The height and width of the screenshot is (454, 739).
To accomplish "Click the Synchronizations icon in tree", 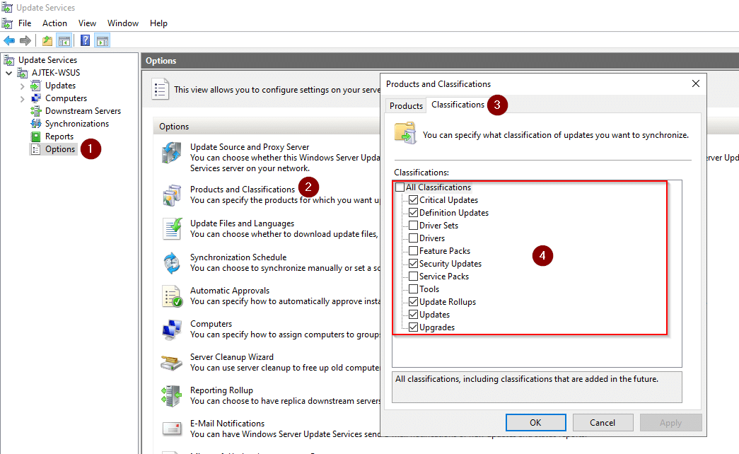I will pos(36,124).
